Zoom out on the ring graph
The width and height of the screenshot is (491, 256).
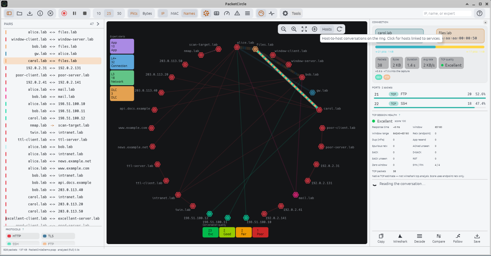click(284, 29)
